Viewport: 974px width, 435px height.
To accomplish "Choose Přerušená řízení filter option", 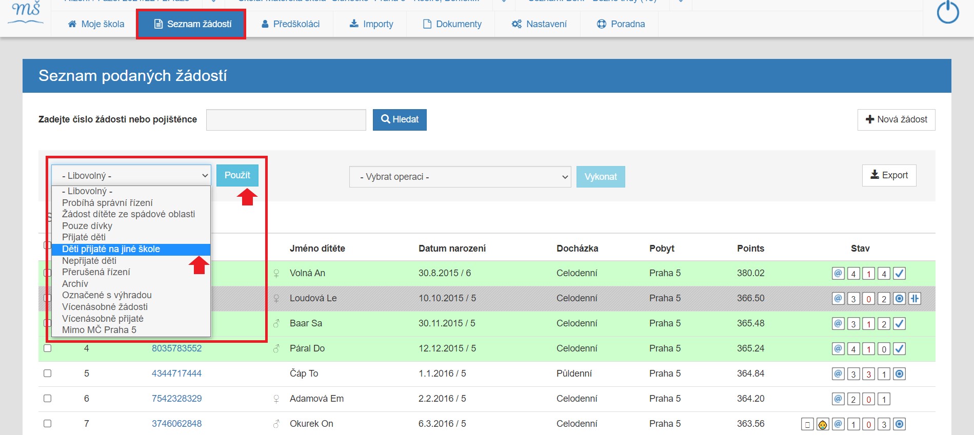I will 131,272.
